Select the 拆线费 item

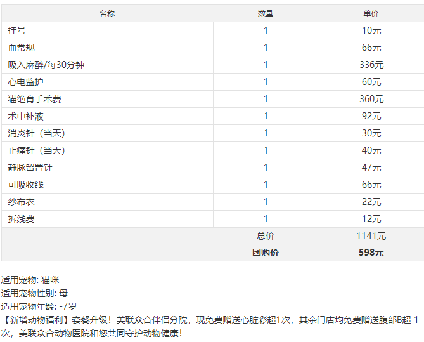(22, 219)
